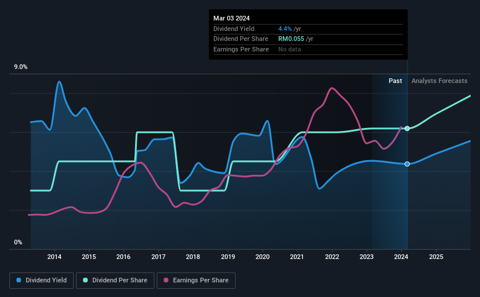Toggle the Dividend Per Share legend button
Screen dimensions: 480x297
point(115,281)
